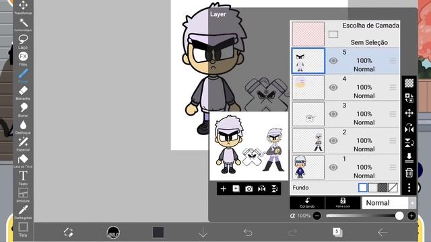Open the round brush preview button

click(x=113, y=233)
